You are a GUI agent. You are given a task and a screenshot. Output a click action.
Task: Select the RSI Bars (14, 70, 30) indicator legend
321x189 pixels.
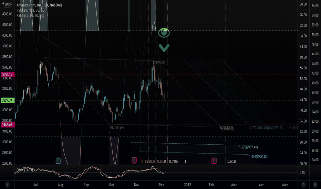point(30,15)
